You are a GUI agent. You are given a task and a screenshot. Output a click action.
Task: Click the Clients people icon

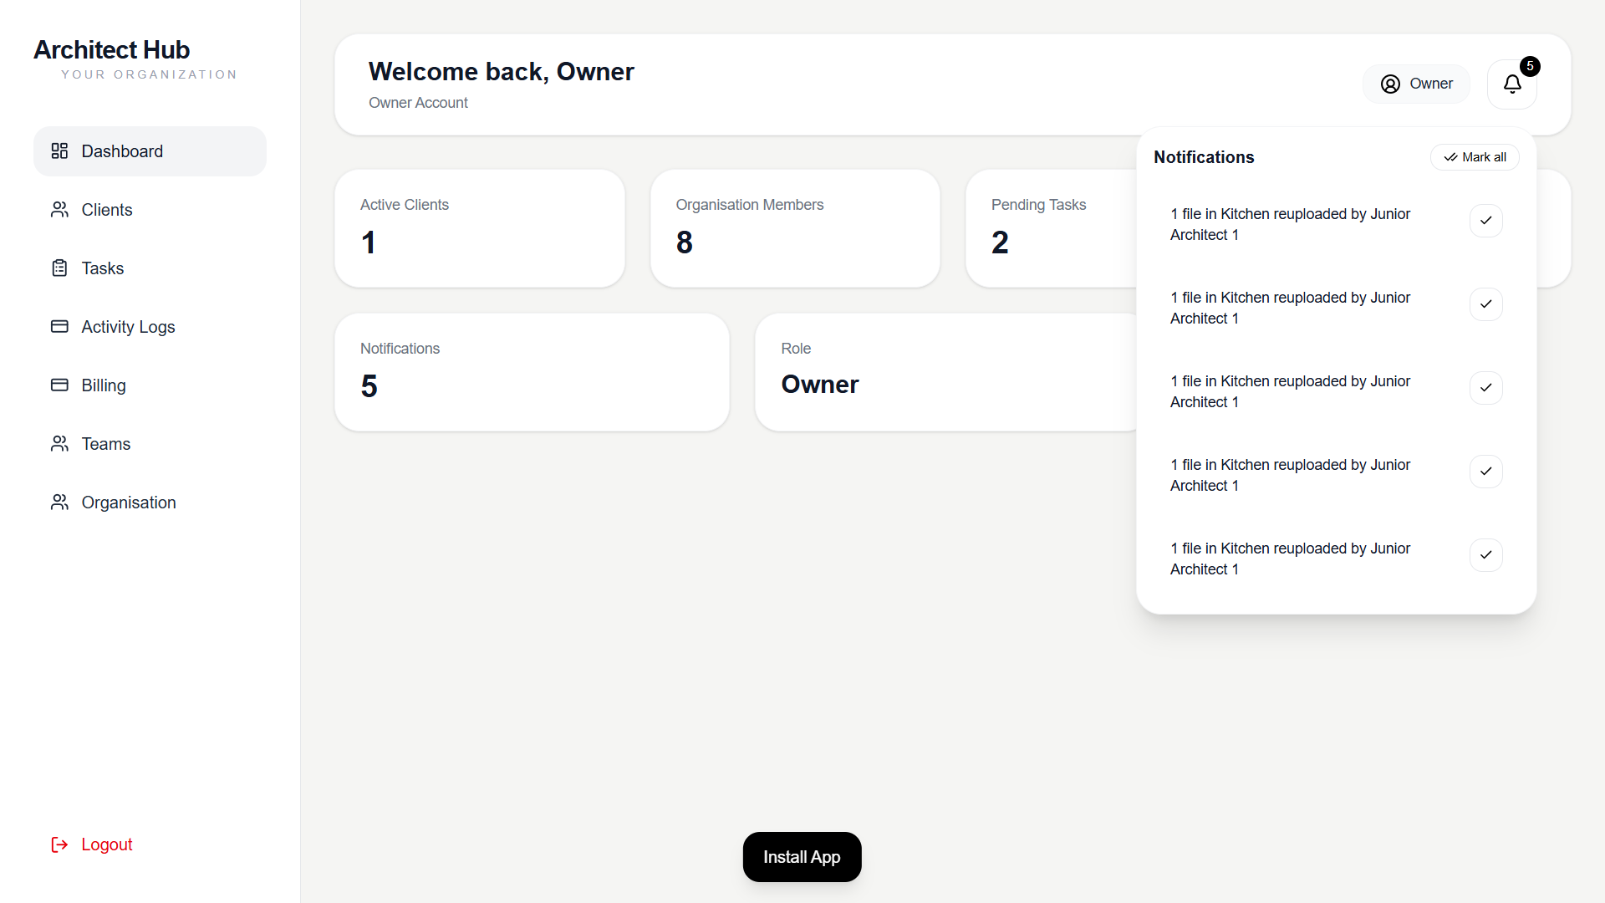[x=59, y=210]
